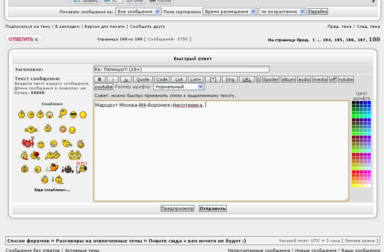This screenshot has height=252, width=384.
Task: Click into the Заголовок subject field
Action: point(181,69)
